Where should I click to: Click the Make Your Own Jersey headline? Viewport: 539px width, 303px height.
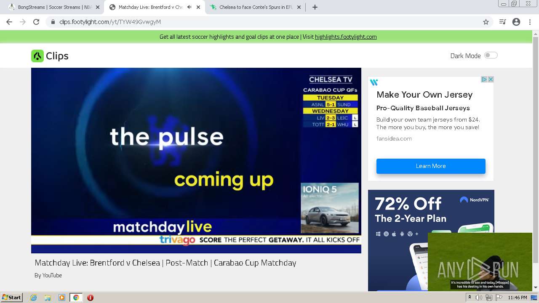pos(424,95)
